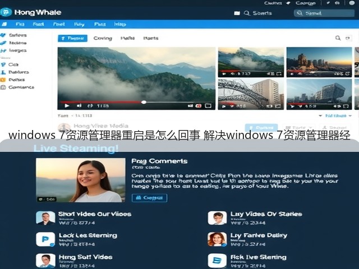The width and height of the screenshot is (359, 269).
Task: Open the 'Lsy Videa Ov Staties' title
Action: click(266, 214)
